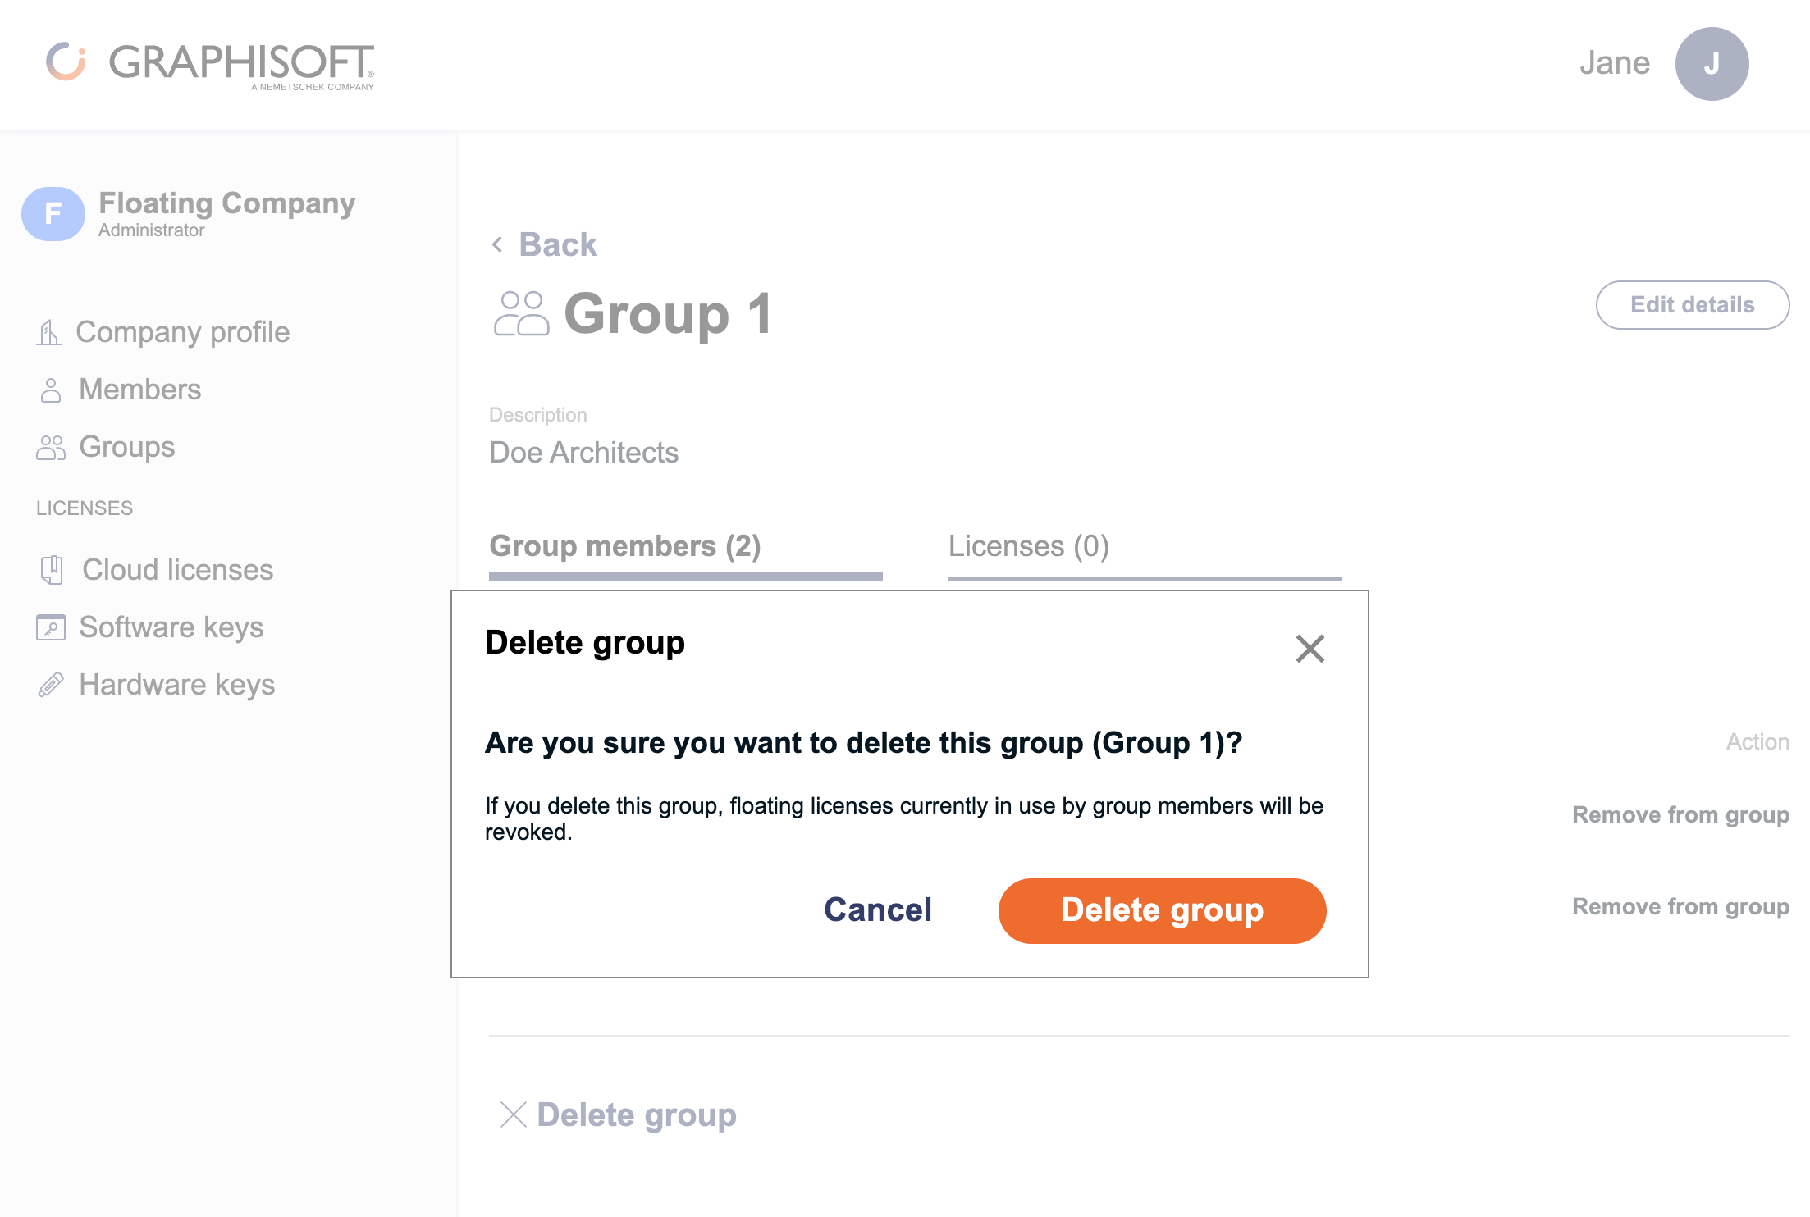Click the Floating Company avatar
Screen dimensions: 1810x1217
53,213
